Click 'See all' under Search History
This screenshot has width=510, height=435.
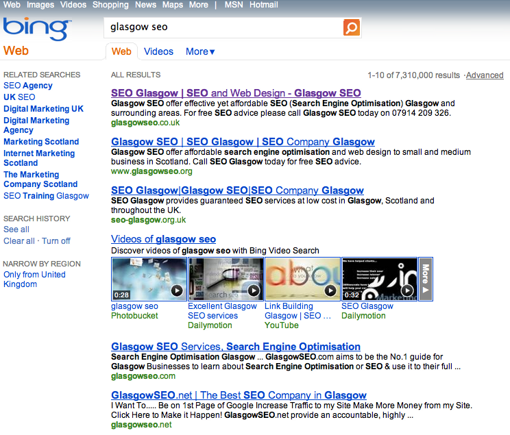point(16,229)
